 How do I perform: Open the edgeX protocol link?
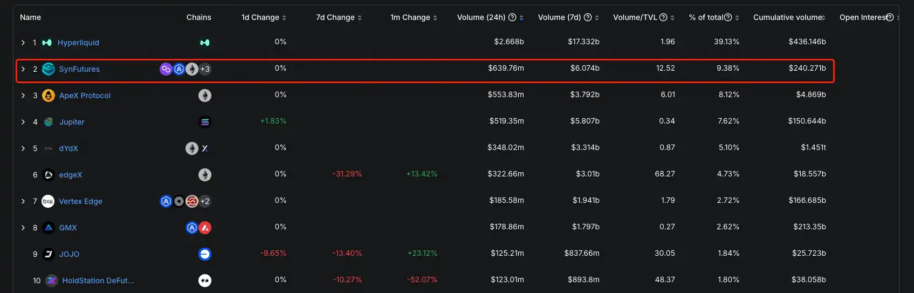click(x=71, y=175)
